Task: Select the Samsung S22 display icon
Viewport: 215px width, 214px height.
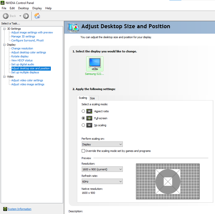Action: click(95, 64)
